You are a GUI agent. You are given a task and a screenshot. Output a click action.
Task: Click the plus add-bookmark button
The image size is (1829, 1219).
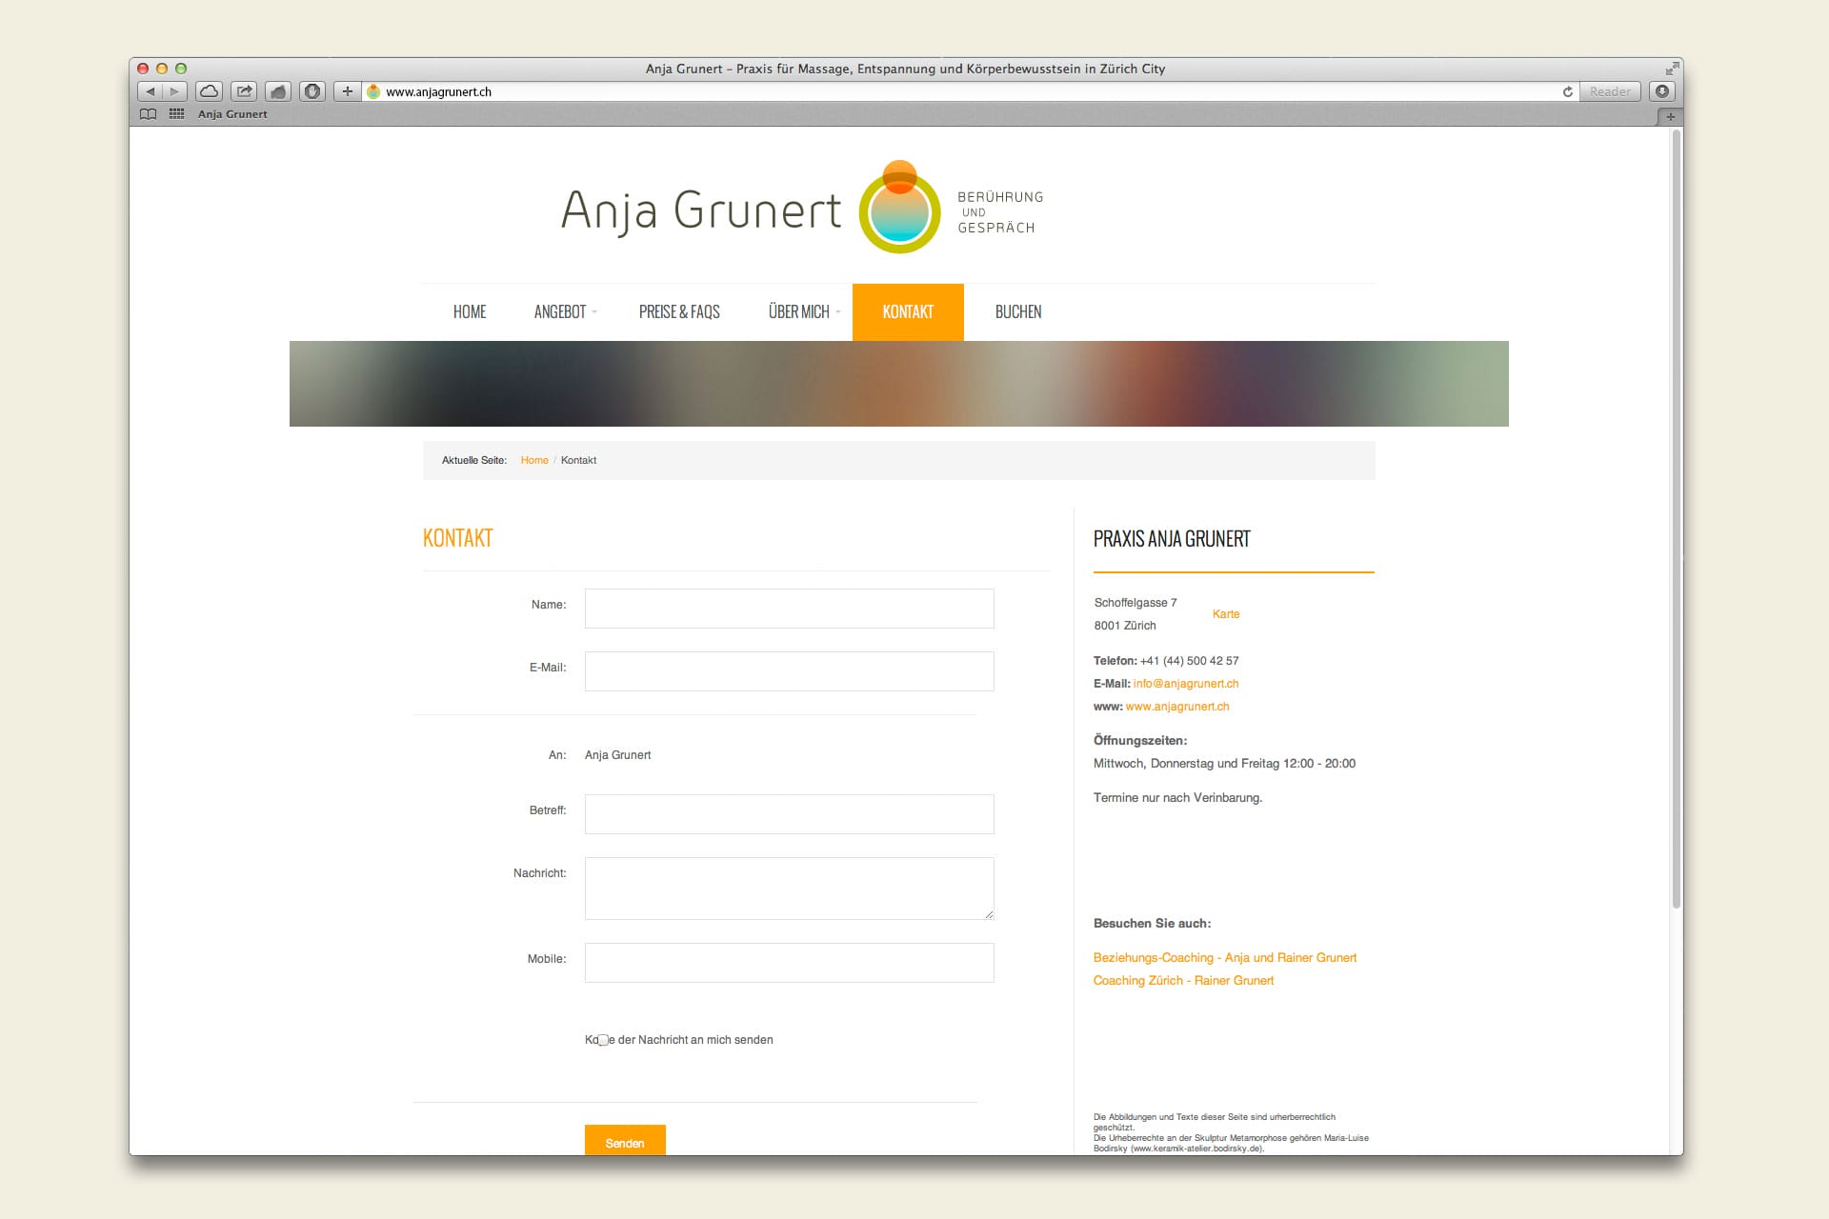(x=348, y=91)
